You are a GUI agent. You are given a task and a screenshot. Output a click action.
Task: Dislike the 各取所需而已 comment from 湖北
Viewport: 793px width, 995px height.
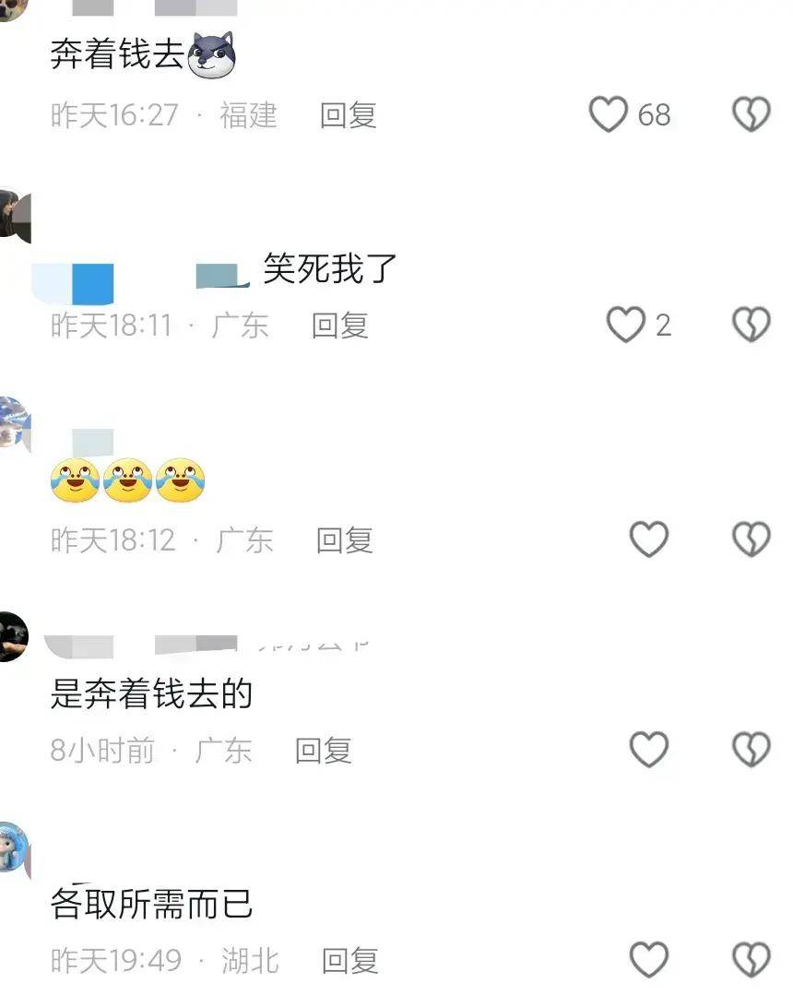pyautogui.click(x=752, y=959)
